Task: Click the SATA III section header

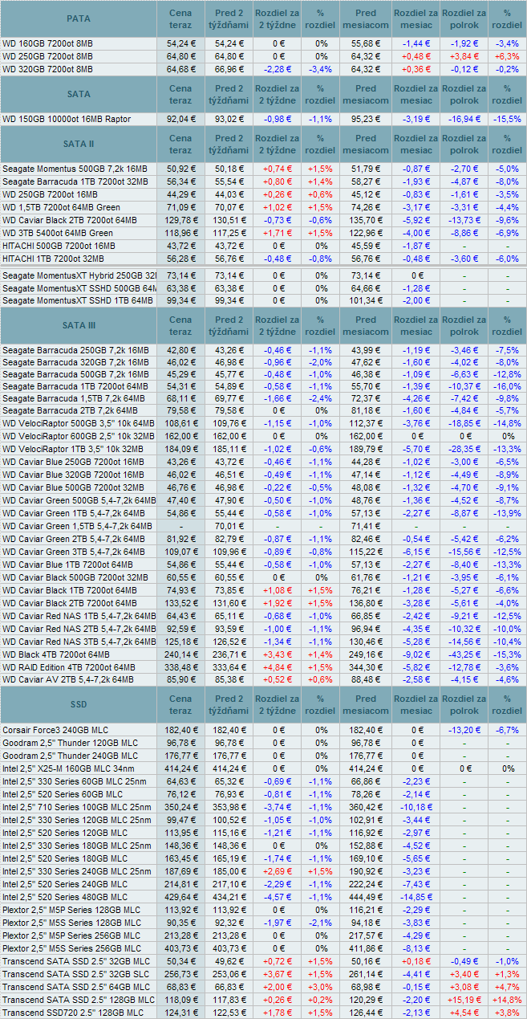Action: click(79, 325)
